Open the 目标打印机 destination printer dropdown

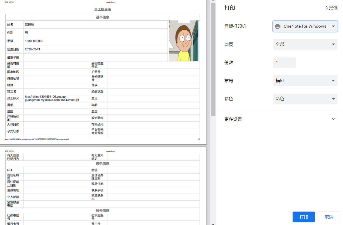pos(305,26)
